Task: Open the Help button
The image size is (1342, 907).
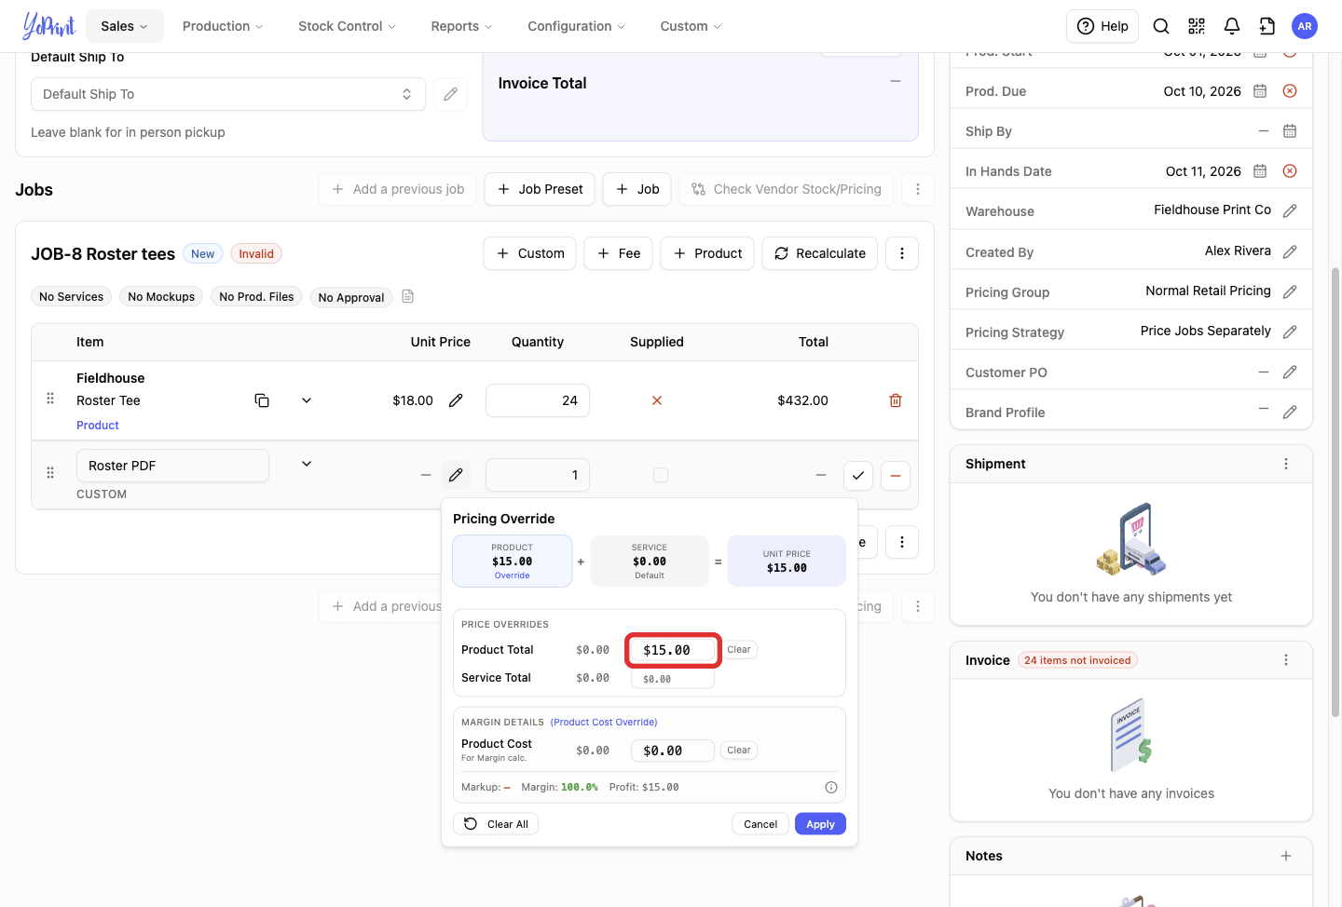Action: (1102, 26)
